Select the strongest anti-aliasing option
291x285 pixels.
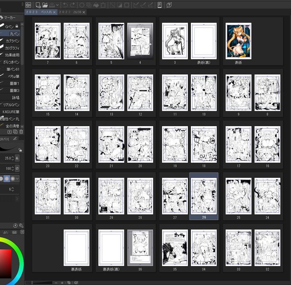tap(12, 179)
